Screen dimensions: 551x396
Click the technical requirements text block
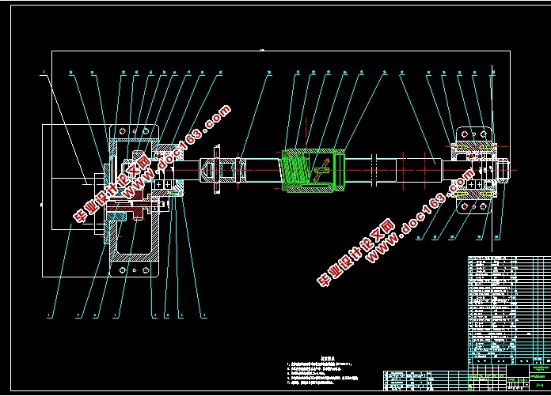pos(322,371)
